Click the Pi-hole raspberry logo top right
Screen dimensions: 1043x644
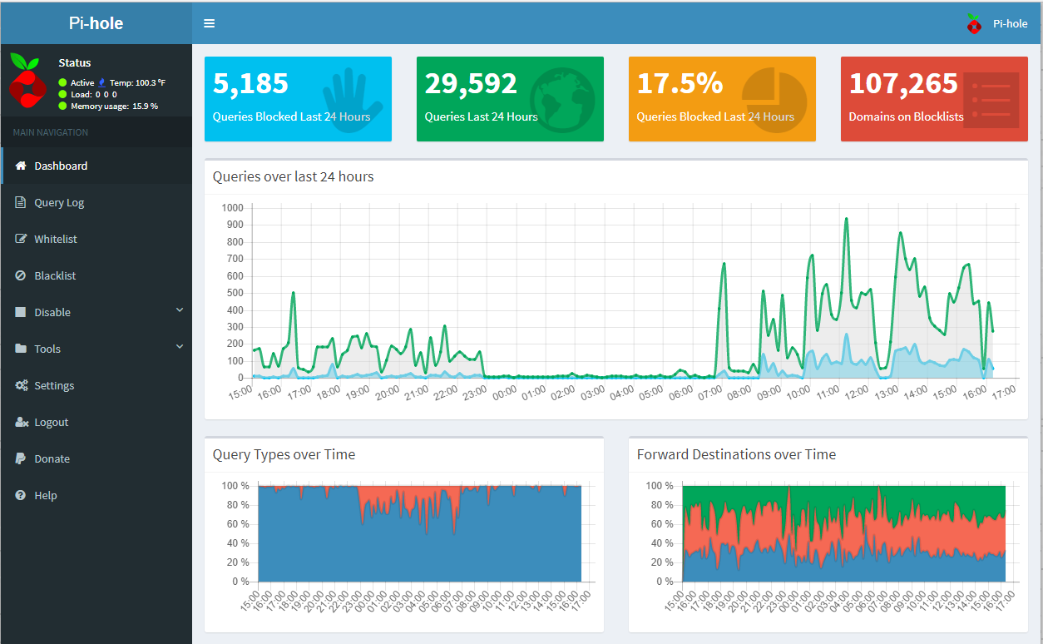[973, 23]
